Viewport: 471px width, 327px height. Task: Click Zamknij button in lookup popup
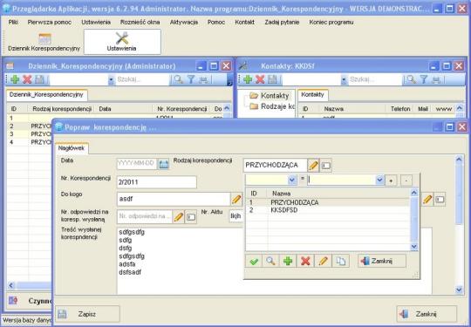[382, 261]
